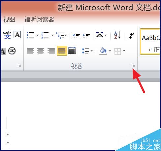
Task: Click line and paragraph spacing icon
Action: point(85,51)
